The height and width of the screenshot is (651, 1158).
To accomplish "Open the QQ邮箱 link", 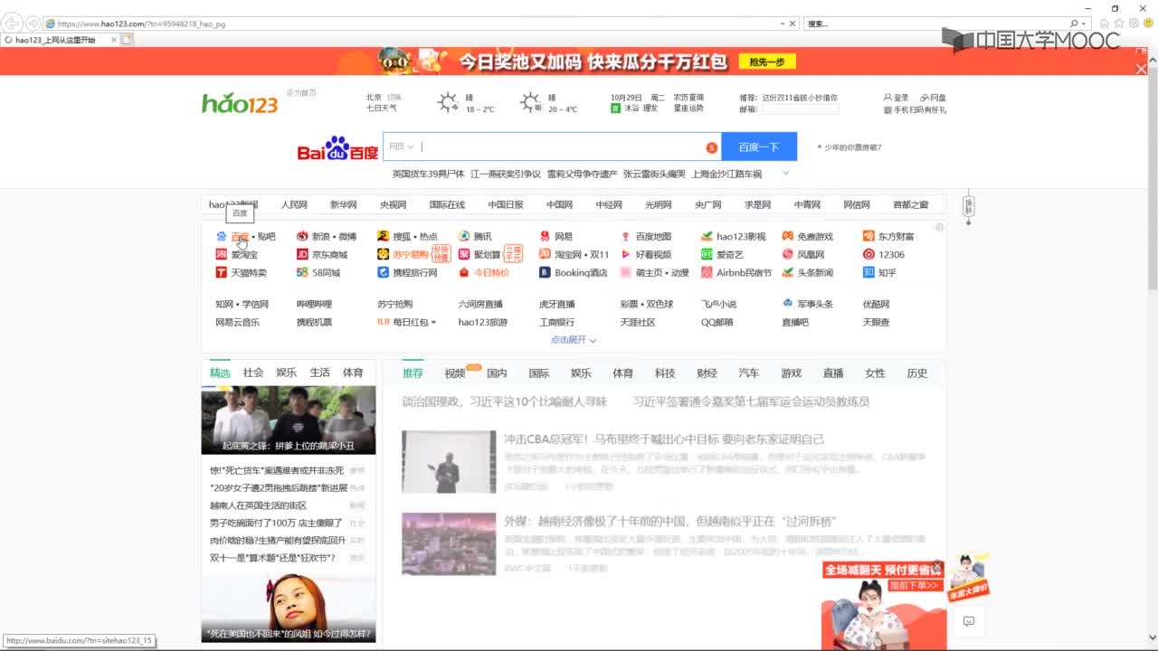I will [x=717, y=322].
